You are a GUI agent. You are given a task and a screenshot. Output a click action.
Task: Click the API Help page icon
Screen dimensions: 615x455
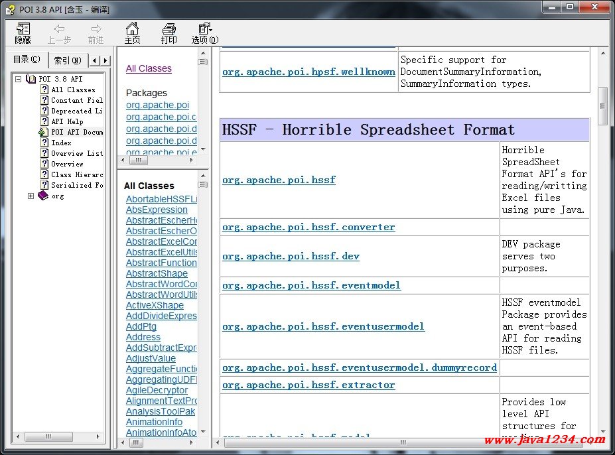[44, 121]
